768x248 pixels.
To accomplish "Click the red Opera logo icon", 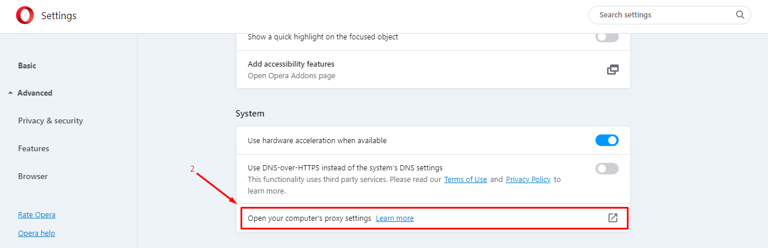I will point(25,16).
